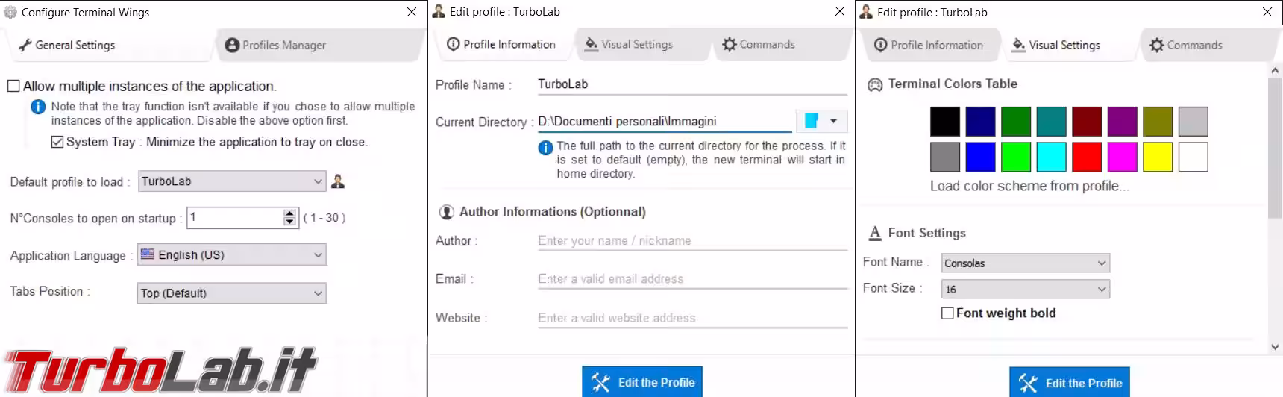Click the info icon near the tray note
The width and height of the screenshot is (1283, 397).
coord(38,107)
